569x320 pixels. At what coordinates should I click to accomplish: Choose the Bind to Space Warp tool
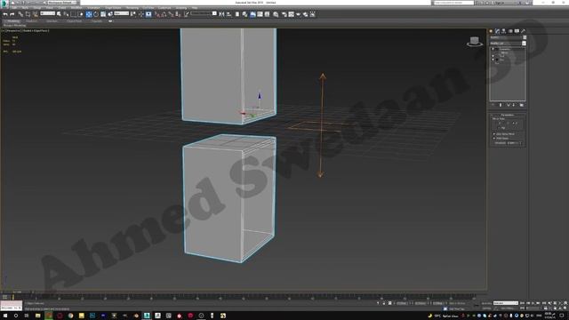click(x=36, y=14)
